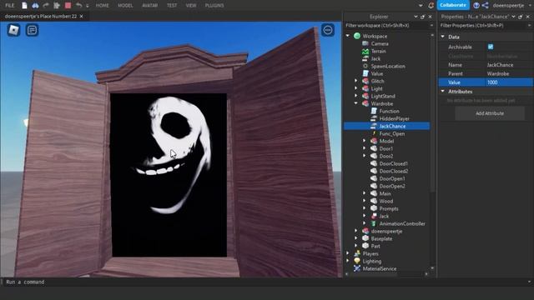
Task: Switch to the HOME tab
Action: (102, 6)
